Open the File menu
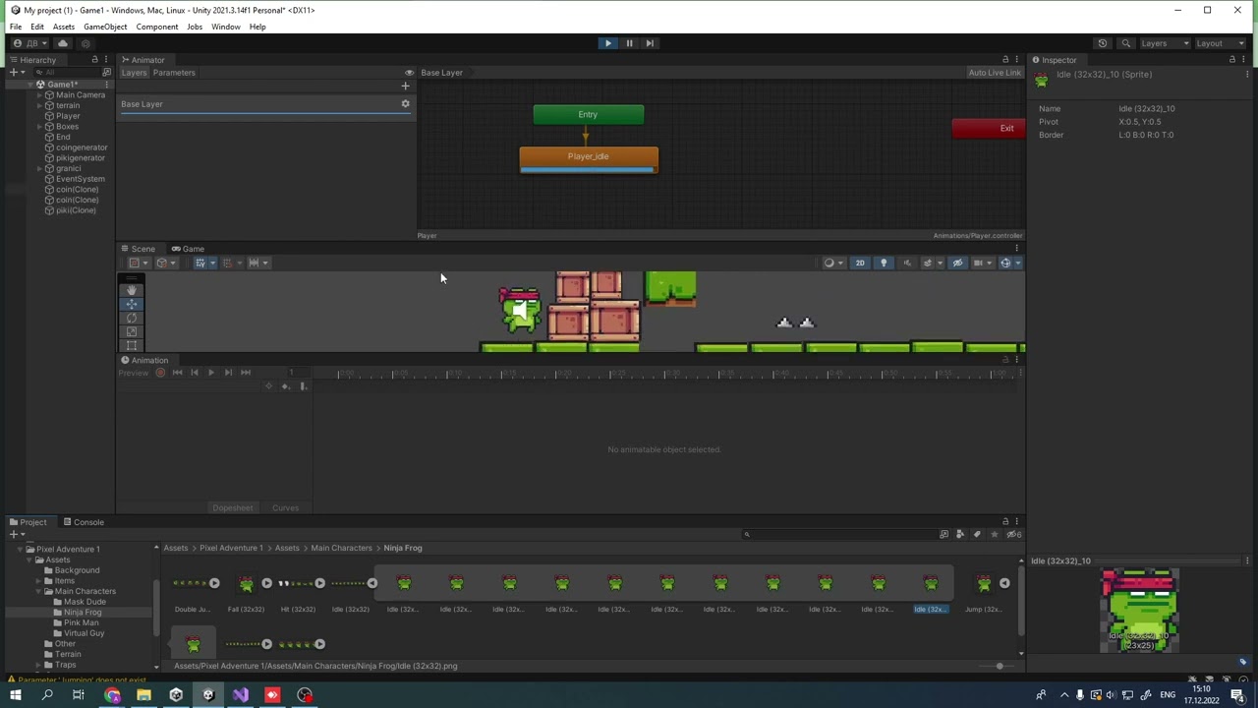1258x708 pixels. (x=16, y=27)
